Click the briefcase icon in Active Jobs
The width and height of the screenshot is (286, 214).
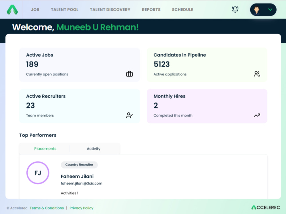click(x=130, y=74)
